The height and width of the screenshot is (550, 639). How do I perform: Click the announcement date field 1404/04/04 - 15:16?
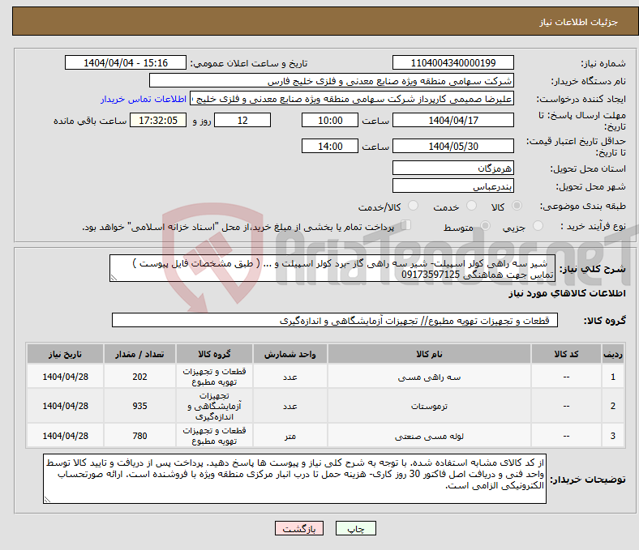(126, 62)
